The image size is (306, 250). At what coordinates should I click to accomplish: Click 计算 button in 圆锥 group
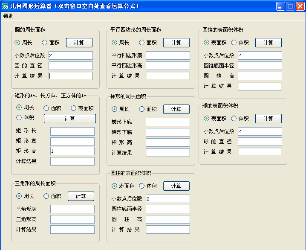(268, 43)
